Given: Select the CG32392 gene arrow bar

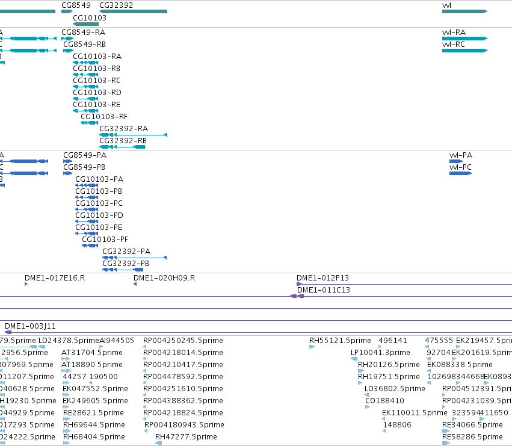Looking at the screenshot, I should tap(133, 11).
